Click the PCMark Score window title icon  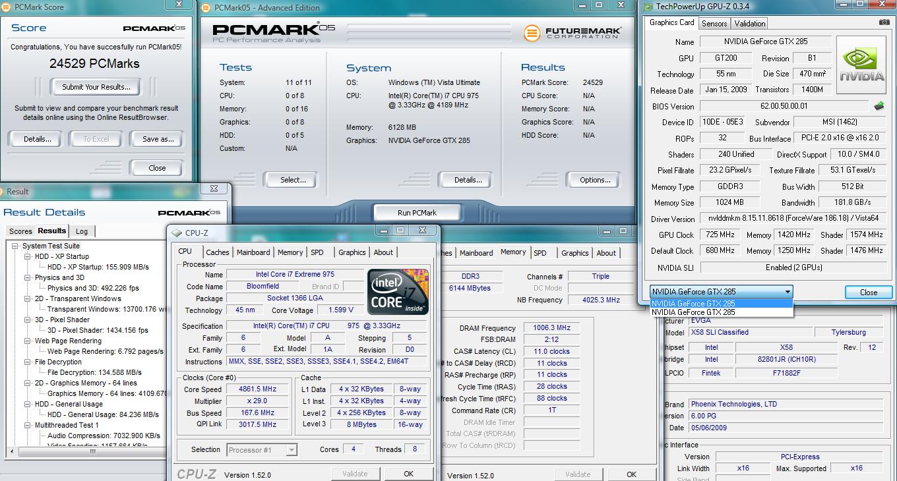7,7
